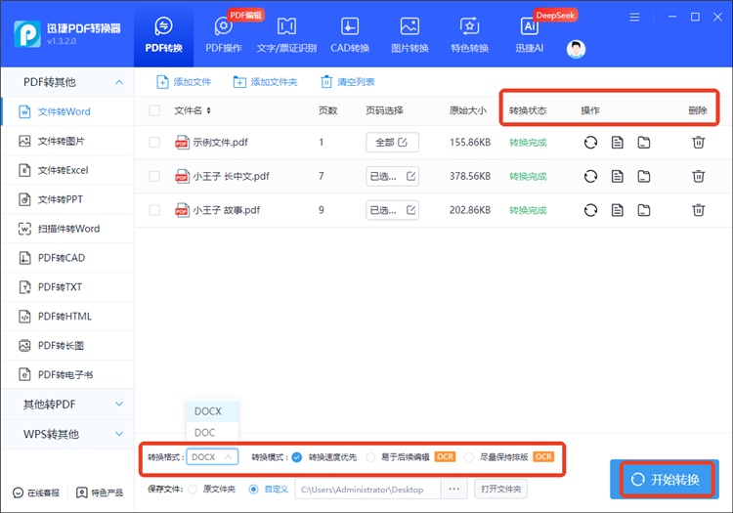Open 图片转换 tab

(410, 35)
